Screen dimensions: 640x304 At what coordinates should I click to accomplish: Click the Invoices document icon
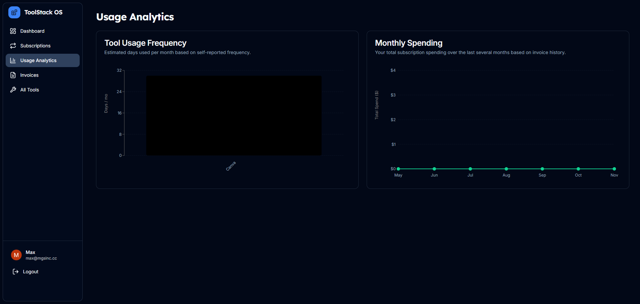tap(13, 75)
